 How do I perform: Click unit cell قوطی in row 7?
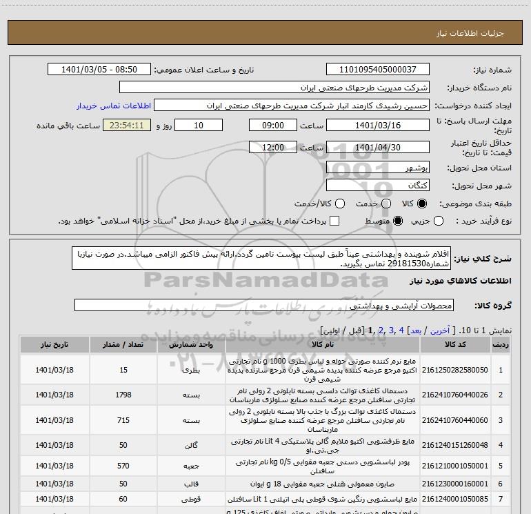pyautogui.click(x=191, y=499)
